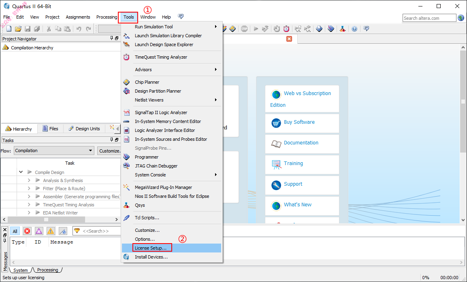Screen dimensions: 467x282
Task: Click the Start Compilation play icon
Action: 256,29
